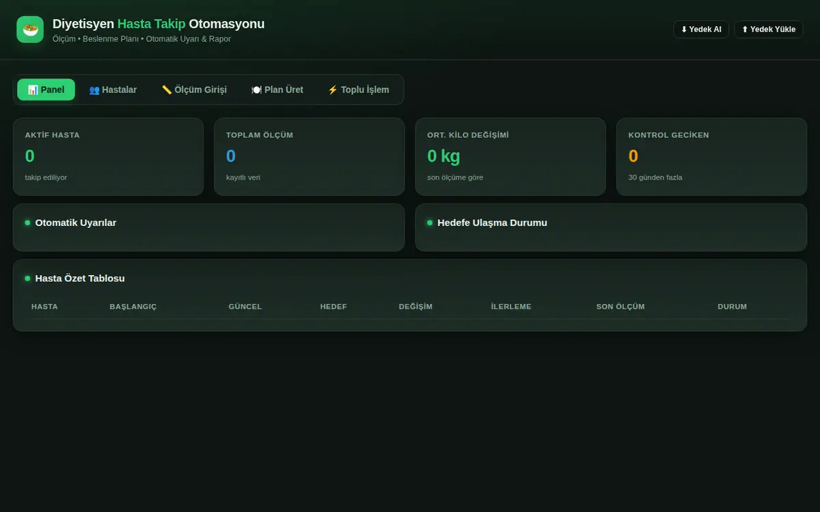820x512 pixels.
Task: Click the 'HASTA' column header
Action: point(44,307)
